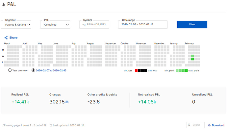Expand the P&L Combined dropdown

click(55, 24)
